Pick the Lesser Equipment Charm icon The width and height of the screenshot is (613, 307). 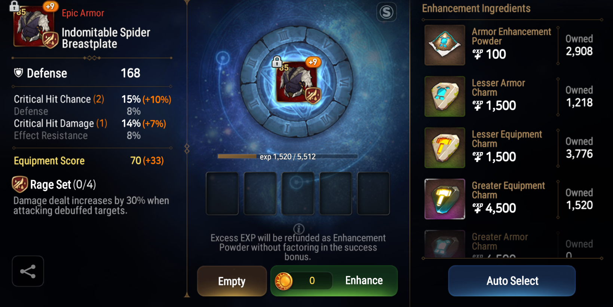(x=445, y=148)
